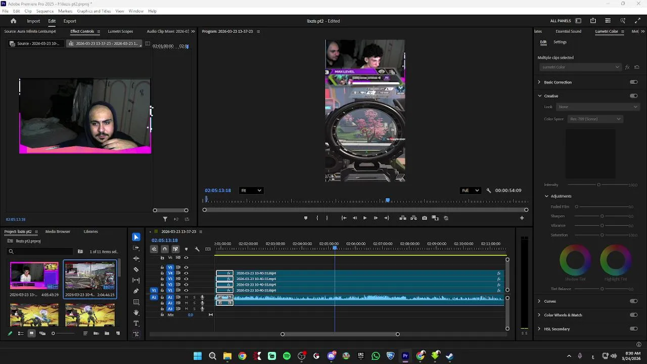Select the Hand tool
The image size is (647, 364).
pyautogui.click(x=136, y=312)
